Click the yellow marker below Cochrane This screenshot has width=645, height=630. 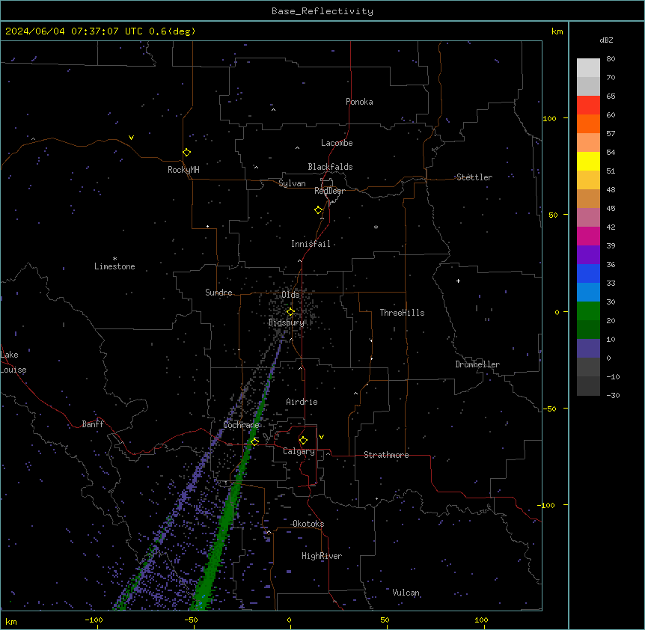[254, 441]
